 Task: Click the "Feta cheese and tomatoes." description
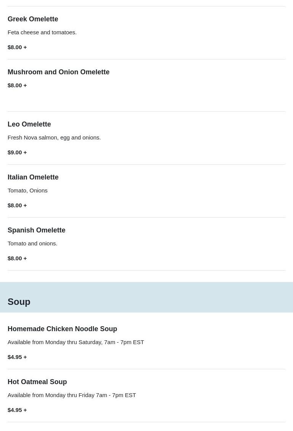(x=42, y=32)
